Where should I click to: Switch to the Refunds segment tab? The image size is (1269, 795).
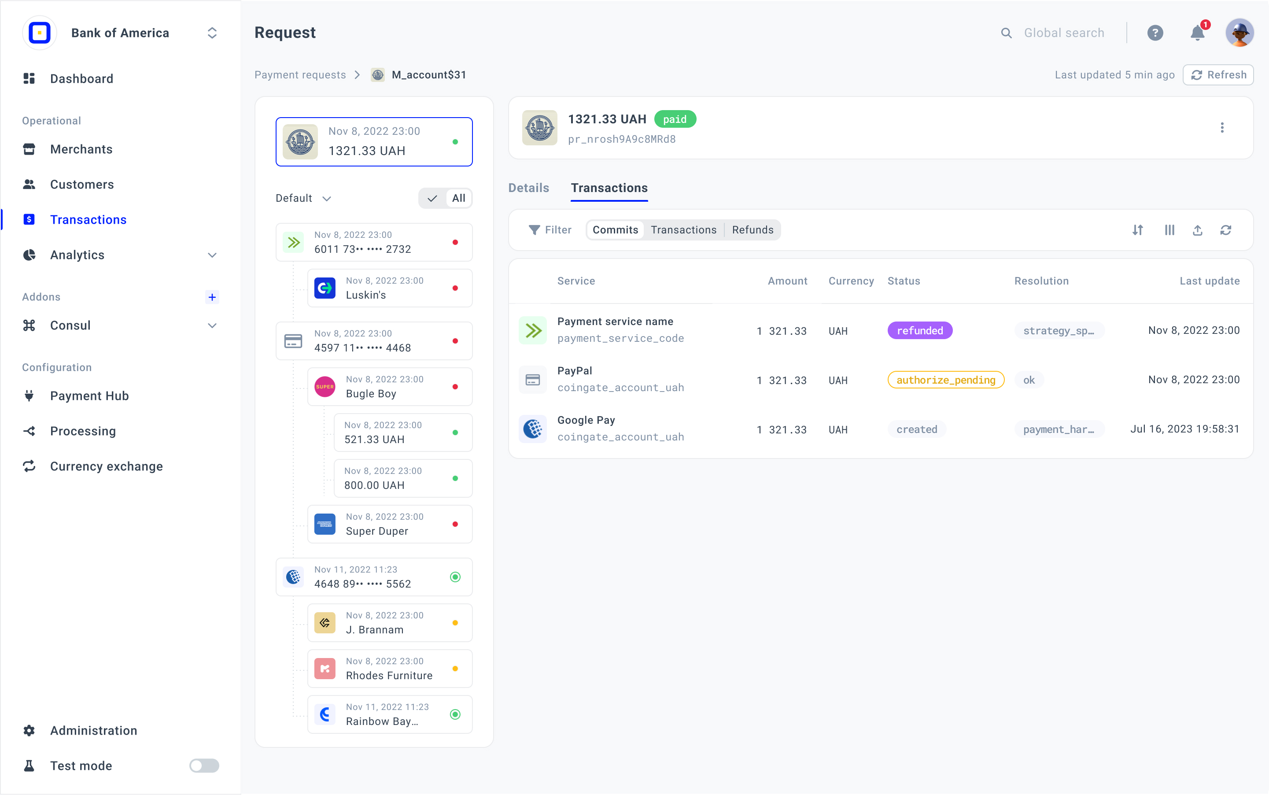752,230
